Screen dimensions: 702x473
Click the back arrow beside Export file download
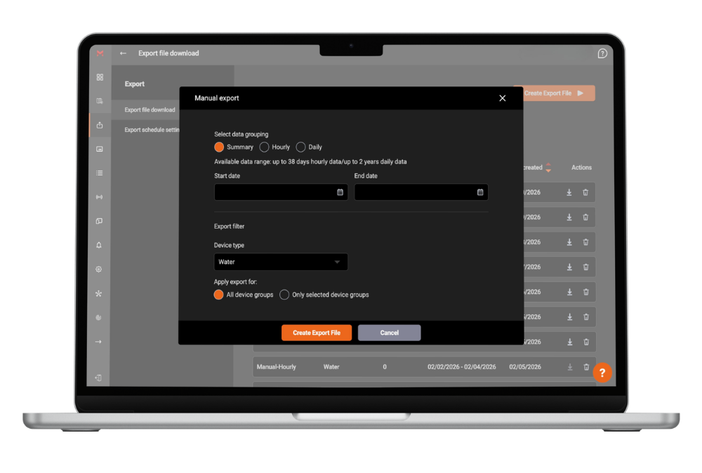(x=124, y=53)
